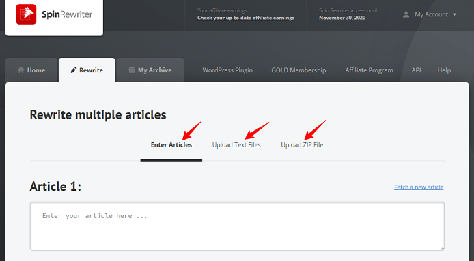Image resolution: width=474 pixels, height=261 pixels.
Task: Select the Enter Articles sub-tab
Action: pos(171,145)
